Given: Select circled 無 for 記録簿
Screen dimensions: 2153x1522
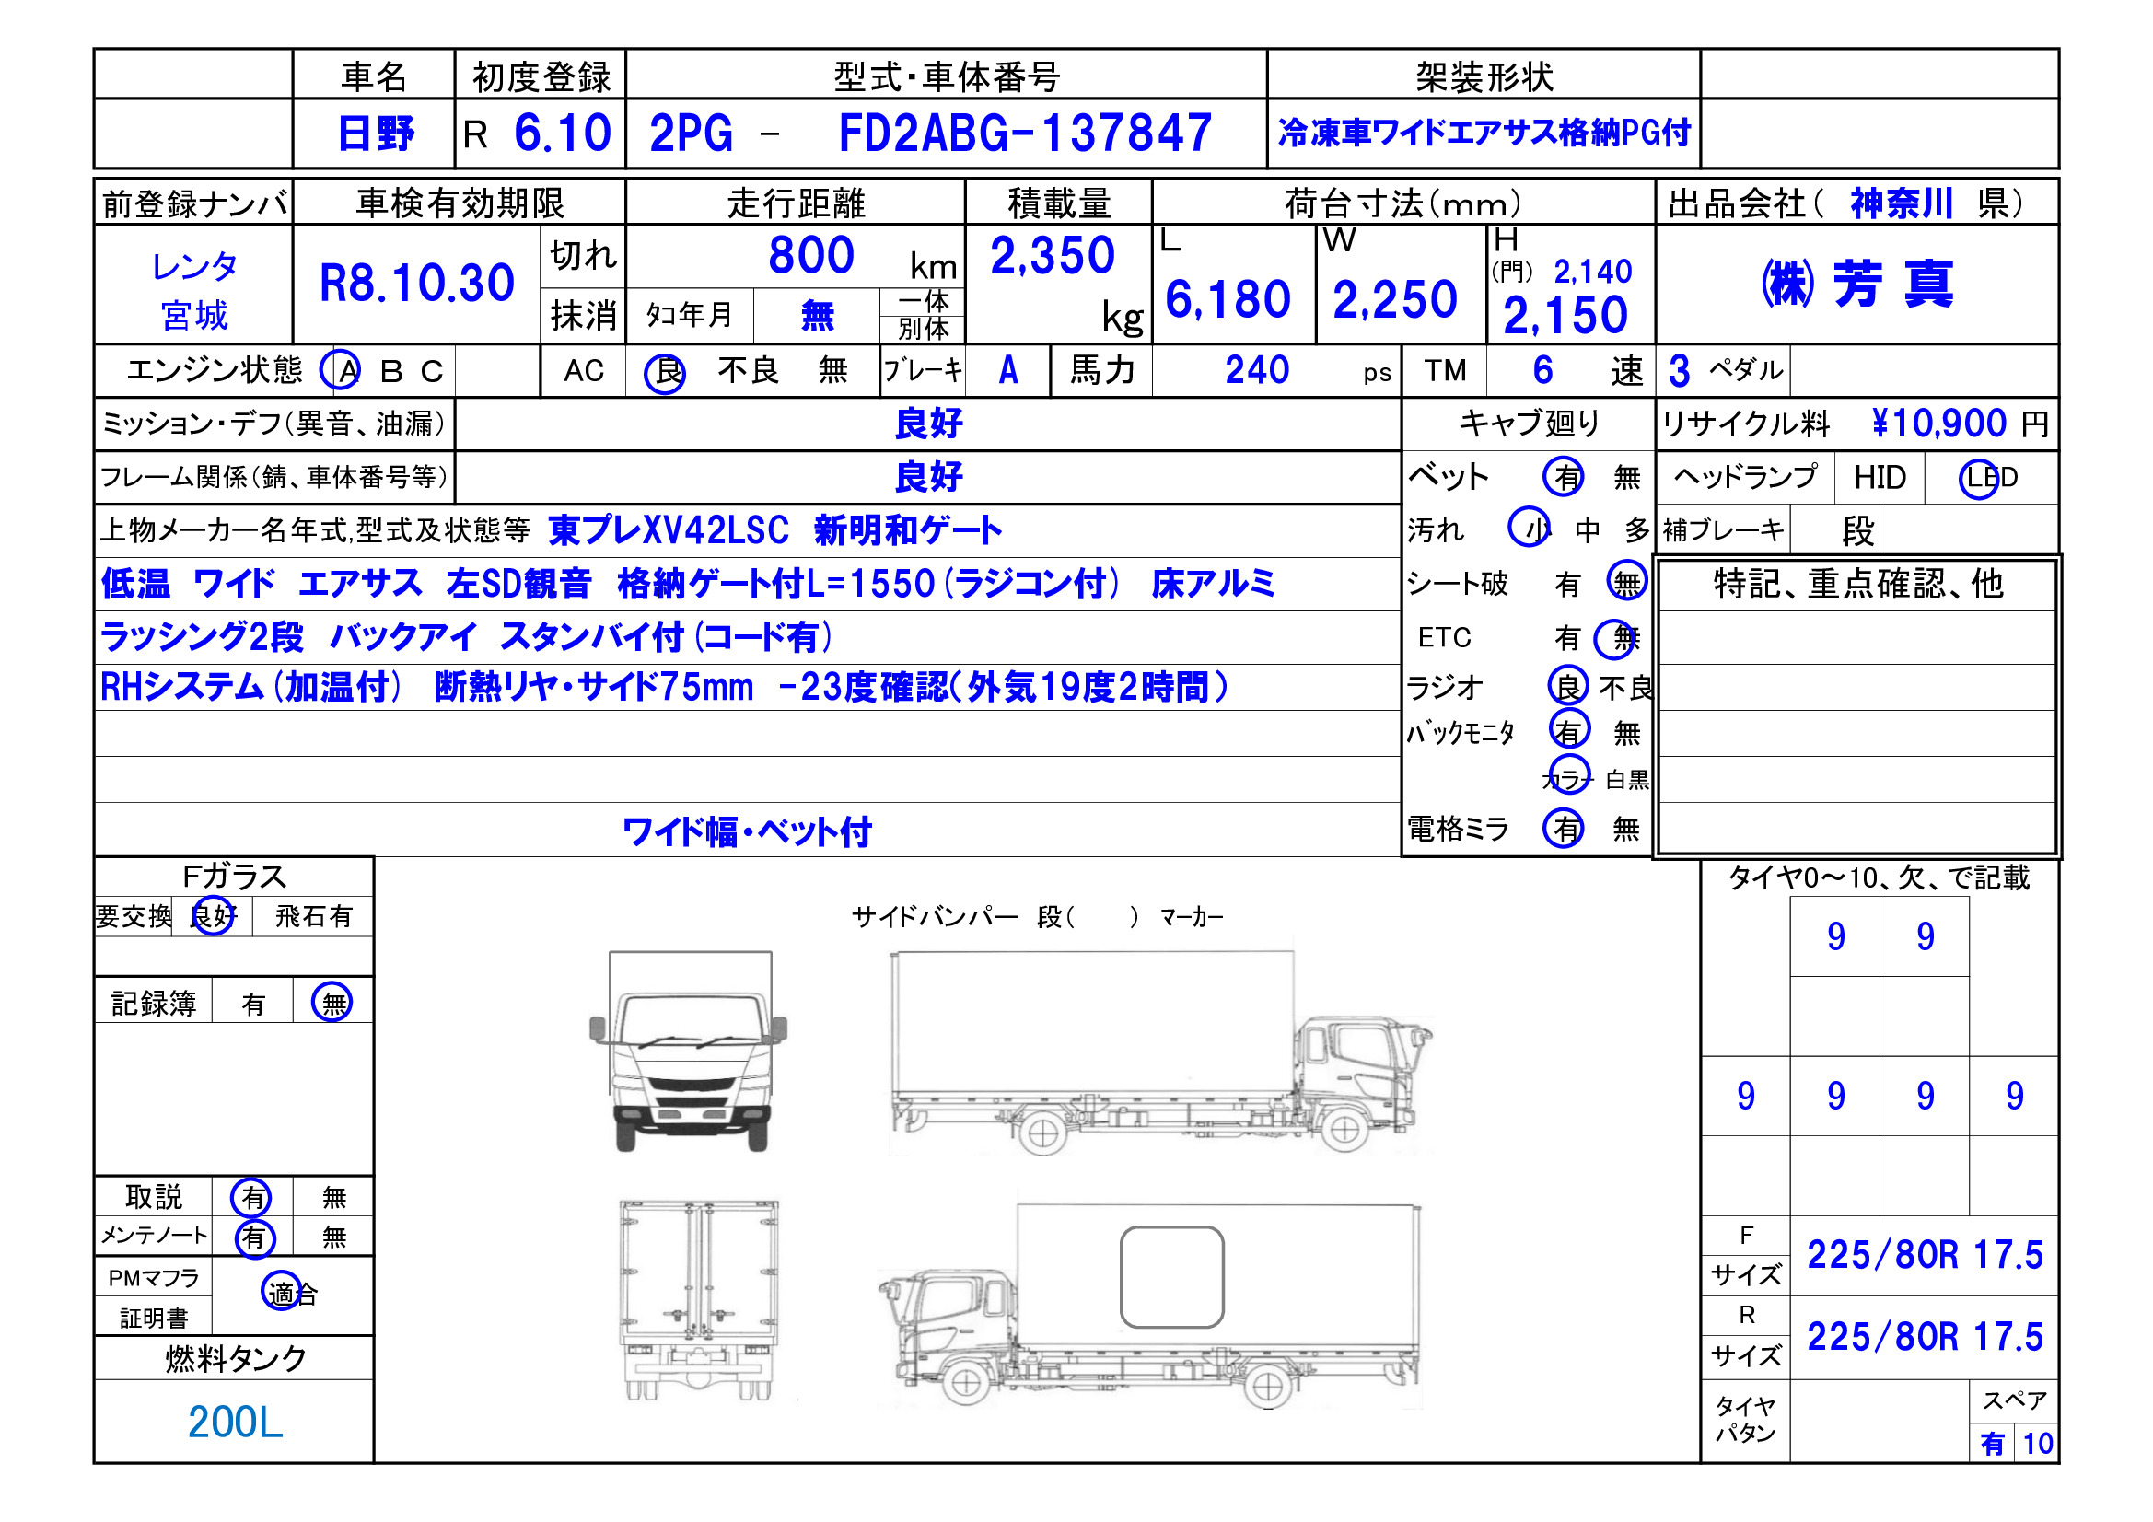Looking at the screenshot, I should click(332, 1003).
